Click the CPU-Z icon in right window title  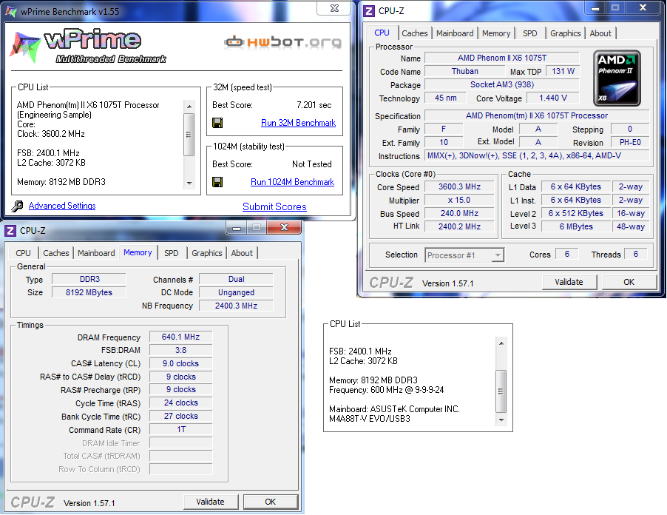pyautogui.click(x=369, y=11)
